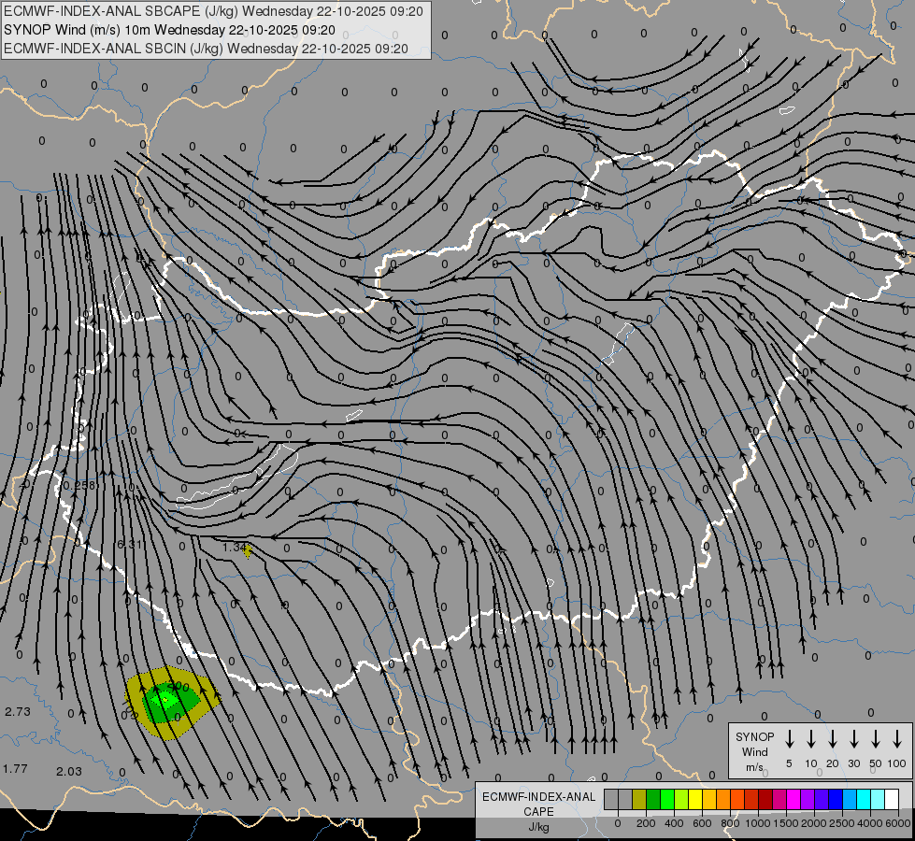Click the 4000 tick label on the colorbar
The height and width of the screenshot is (841, 915).
(x=870, y=823)
